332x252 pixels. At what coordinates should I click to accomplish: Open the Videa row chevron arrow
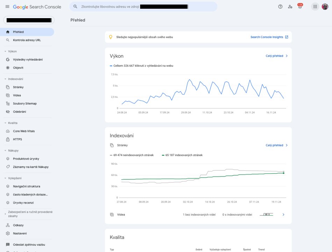pos(283,215)
